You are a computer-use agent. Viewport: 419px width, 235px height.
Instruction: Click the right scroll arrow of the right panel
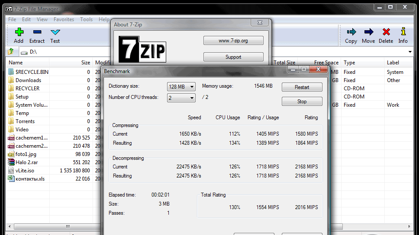[x=409, y=226]
